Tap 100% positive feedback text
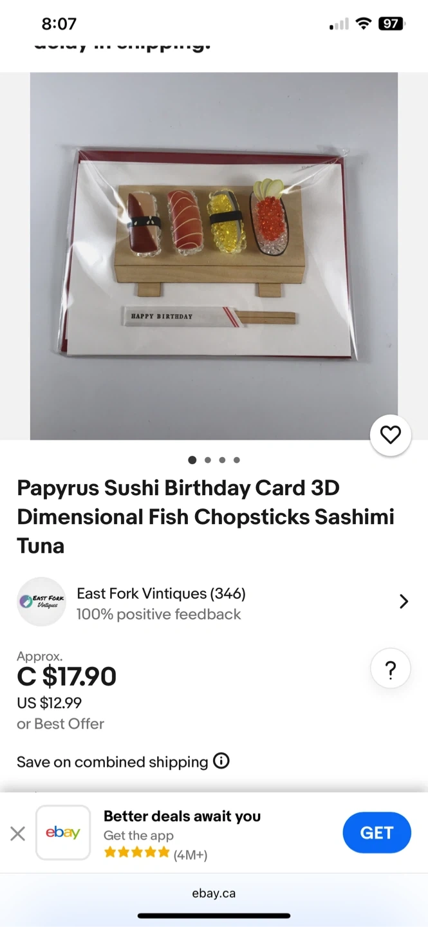Screen dimensions: 428x927 click(x=158, y=614)
